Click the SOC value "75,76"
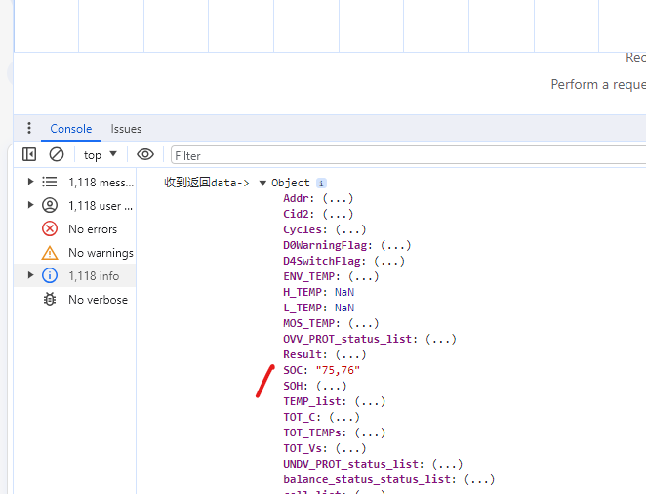646x494 pixels. point(338,370)
